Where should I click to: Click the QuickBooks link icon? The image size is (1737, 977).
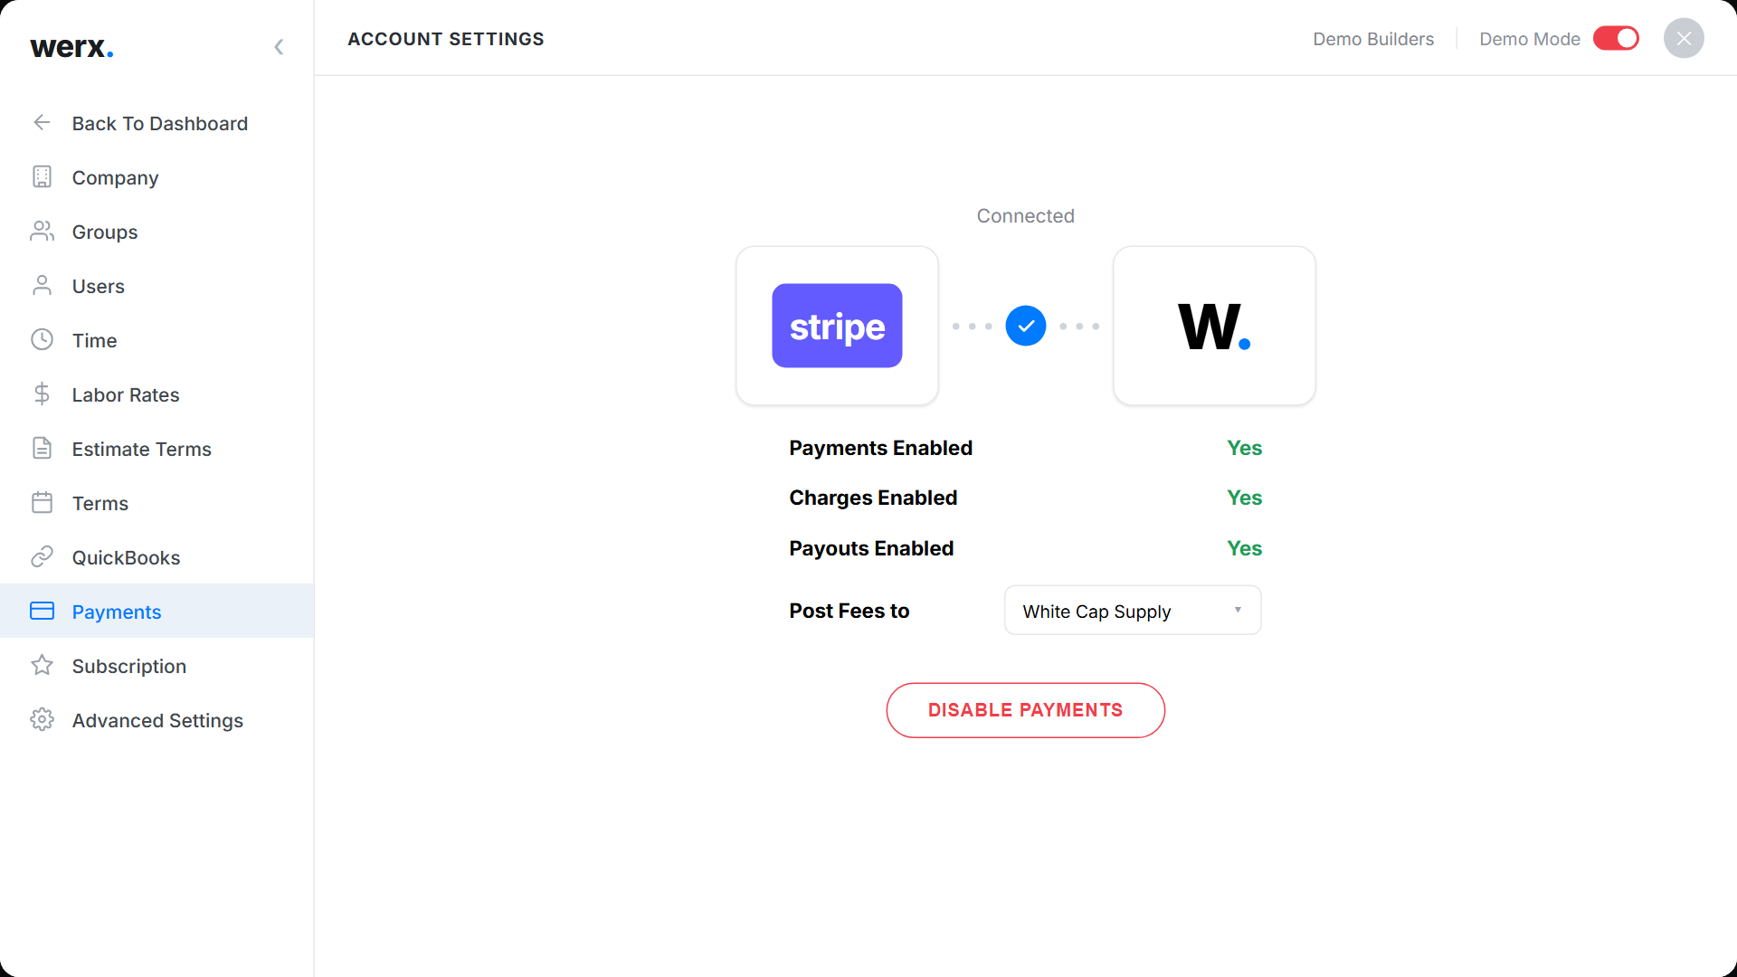(42, 556)
